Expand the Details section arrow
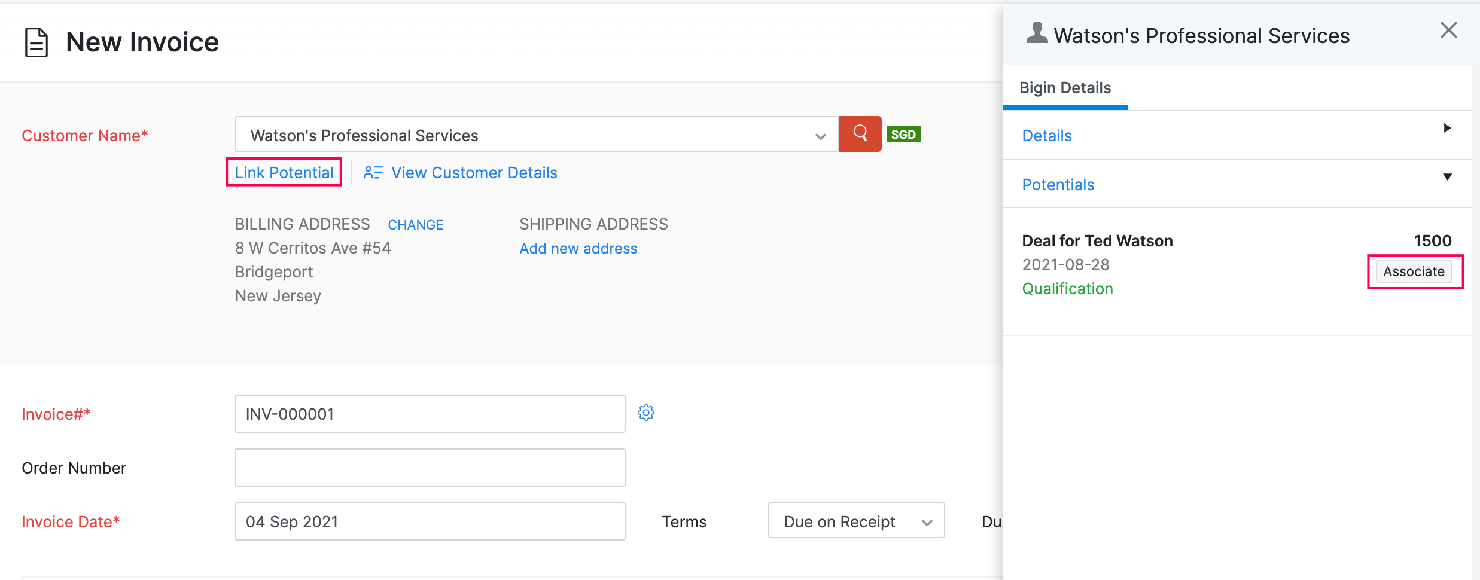 pos(1447,128)
